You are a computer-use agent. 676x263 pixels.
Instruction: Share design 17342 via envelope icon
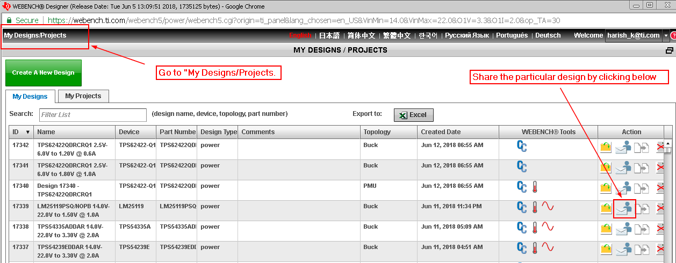(623, 147)
